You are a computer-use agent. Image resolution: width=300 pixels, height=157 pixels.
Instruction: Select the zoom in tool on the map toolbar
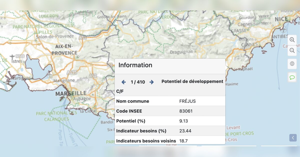point(292,40)
